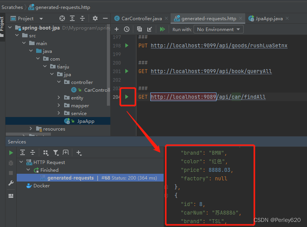Collapse the spring-boot-jpa root node
This screenshot has height=227, width=307.
(10, 28)
